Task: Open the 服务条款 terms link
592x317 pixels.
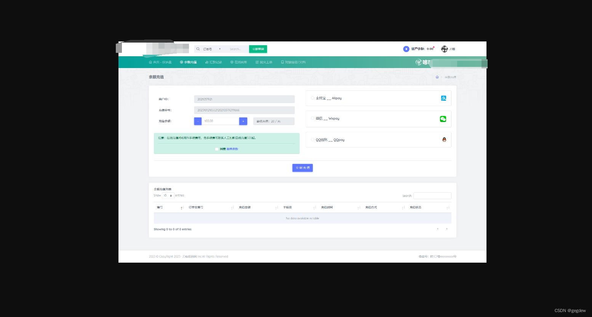Action: point(232,149)
